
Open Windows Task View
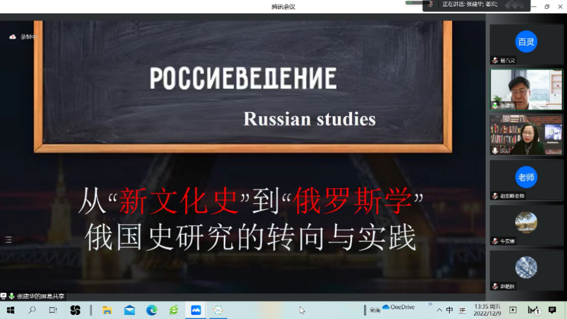pos(53,310)
